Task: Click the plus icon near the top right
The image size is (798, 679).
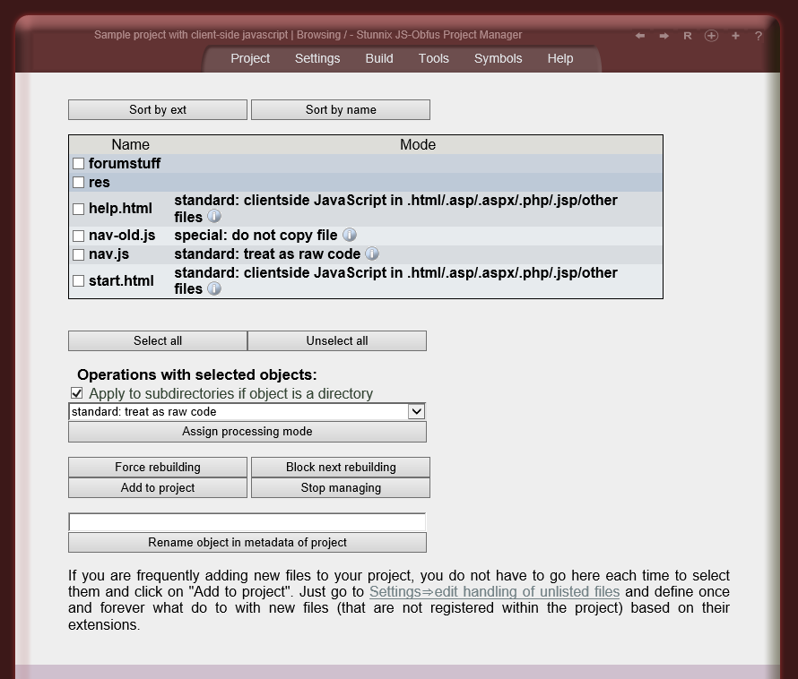Action: pos(734,35)
